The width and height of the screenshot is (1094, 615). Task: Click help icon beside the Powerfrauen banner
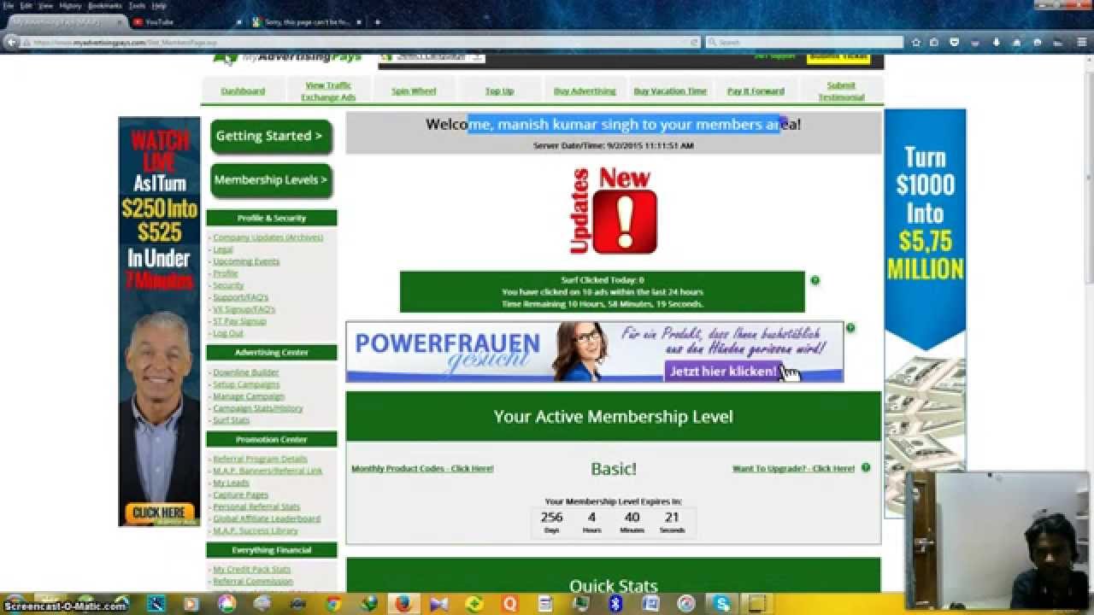(x=850, y=327)
